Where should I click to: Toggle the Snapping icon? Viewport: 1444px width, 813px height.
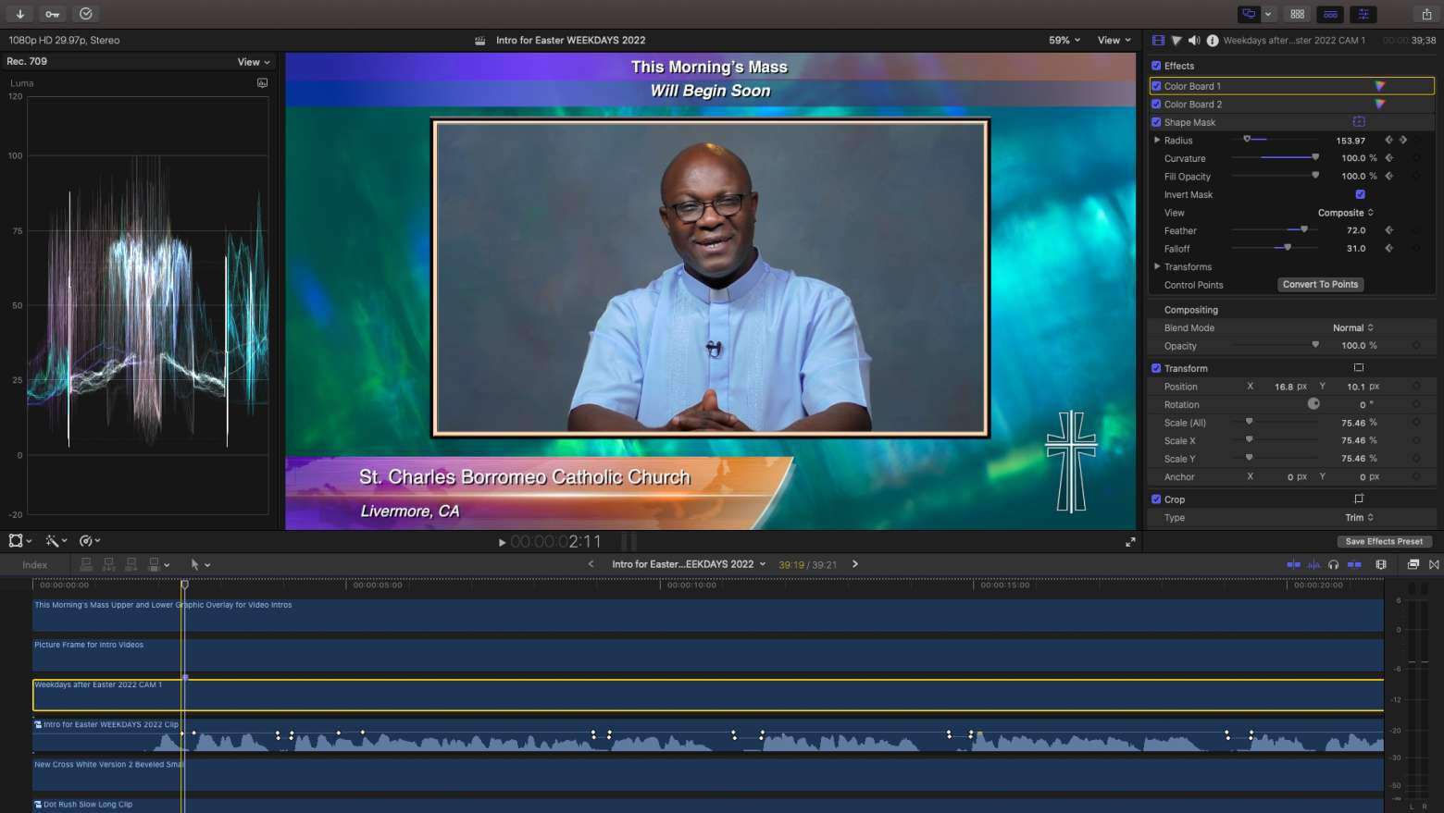pos(1354,564)
